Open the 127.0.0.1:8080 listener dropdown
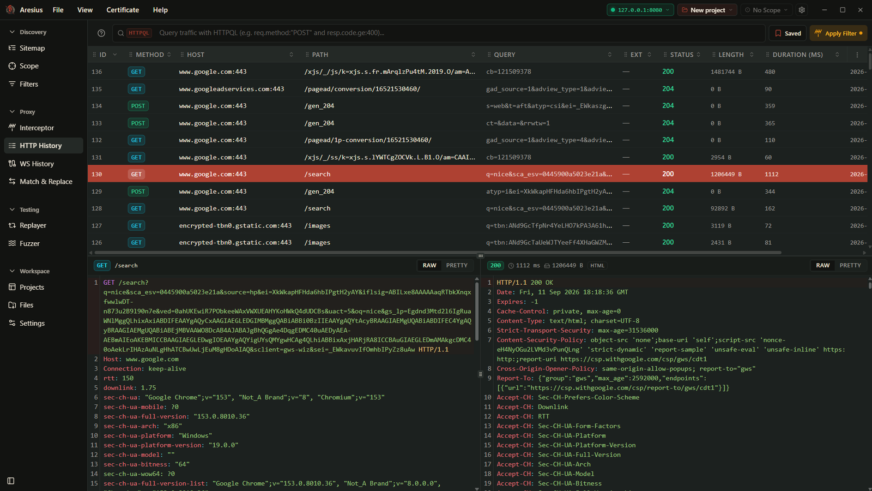Image resolution: width=872 pixels, height=491 pixels. coord(640,10)
